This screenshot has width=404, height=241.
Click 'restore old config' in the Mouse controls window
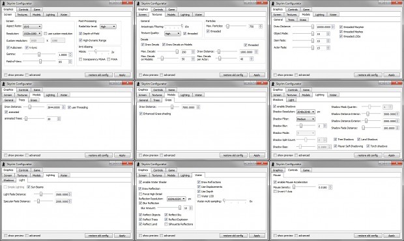click(368, 236)
